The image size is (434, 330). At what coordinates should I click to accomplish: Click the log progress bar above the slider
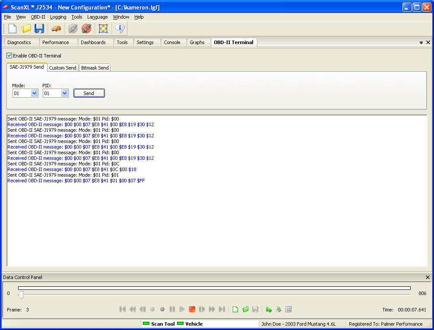[214, 288]
